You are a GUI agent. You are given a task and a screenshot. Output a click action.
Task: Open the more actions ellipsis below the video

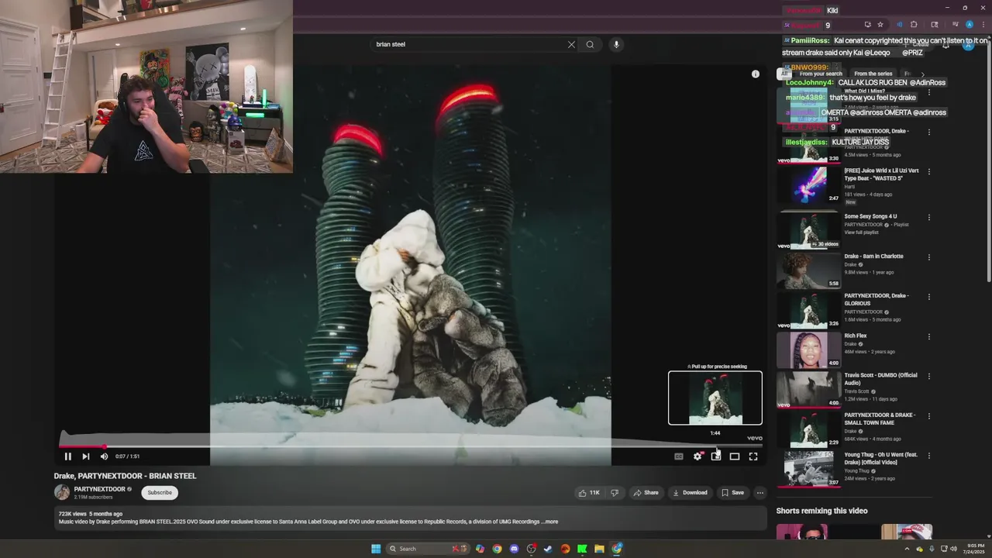tap(760, 493)
